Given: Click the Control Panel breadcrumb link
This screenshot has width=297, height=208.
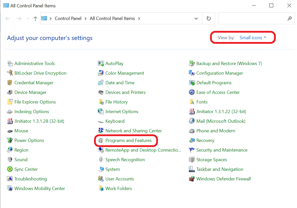Looking at the screenshot, I should click(x=68, y=18).
